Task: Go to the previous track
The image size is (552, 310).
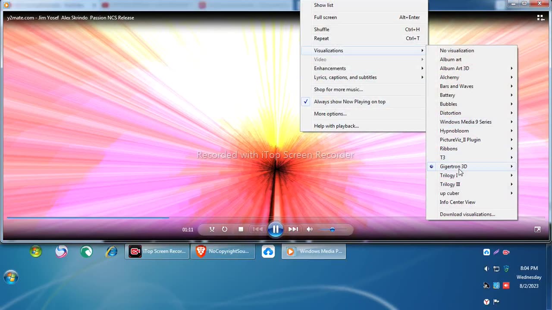Action: click(x=258, y=229)
